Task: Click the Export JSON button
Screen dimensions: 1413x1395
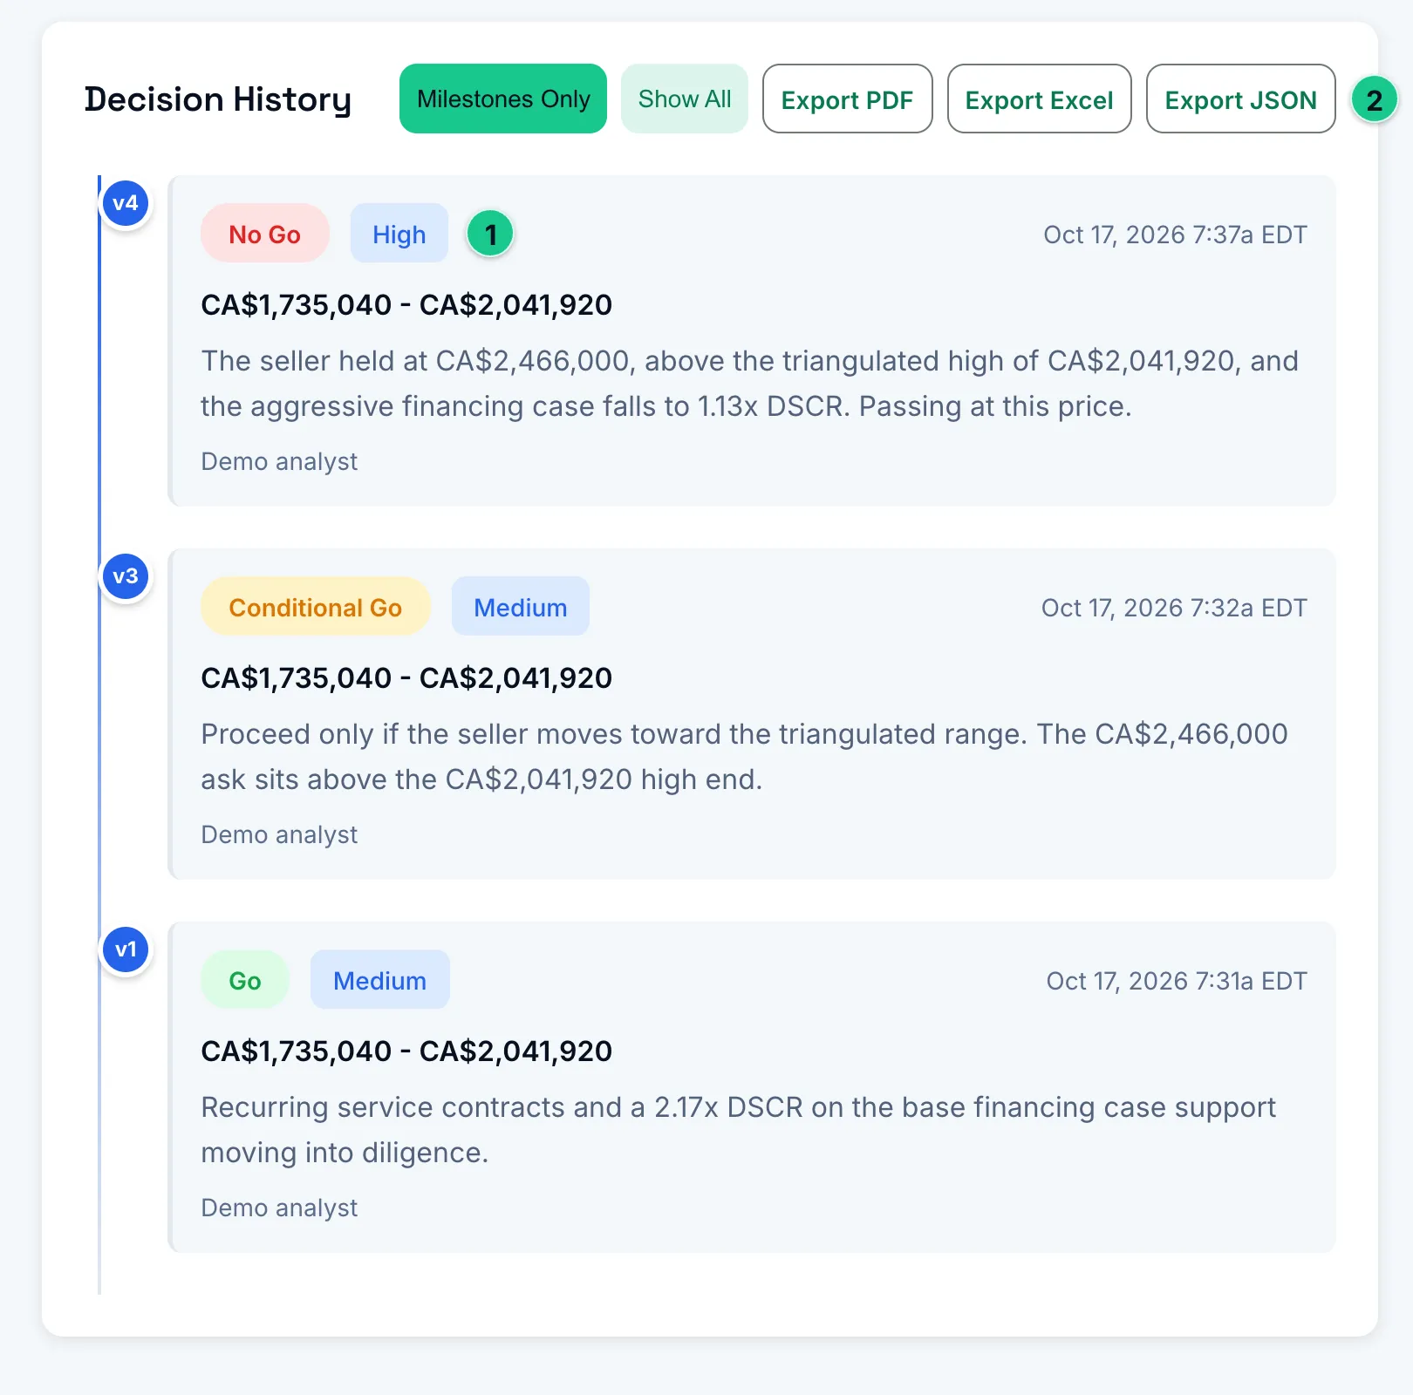Action: click(x=1241, y=99)
